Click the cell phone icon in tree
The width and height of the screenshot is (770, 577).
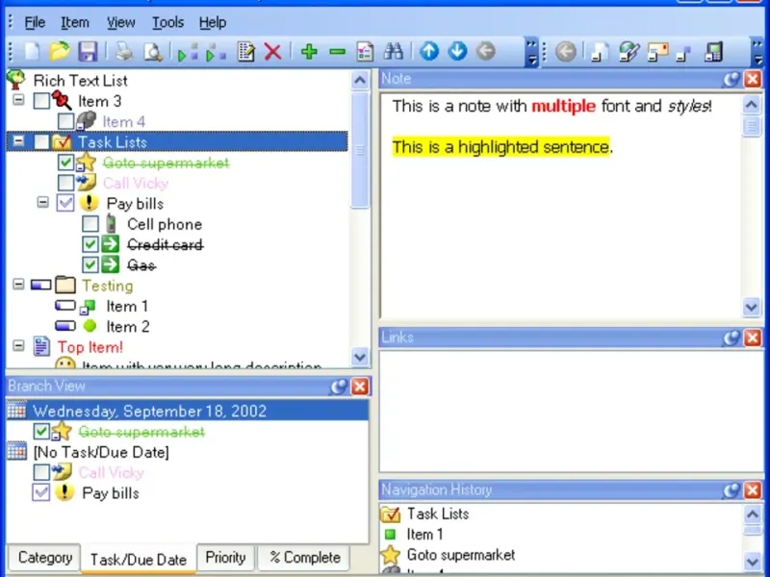tap(112, 224)
